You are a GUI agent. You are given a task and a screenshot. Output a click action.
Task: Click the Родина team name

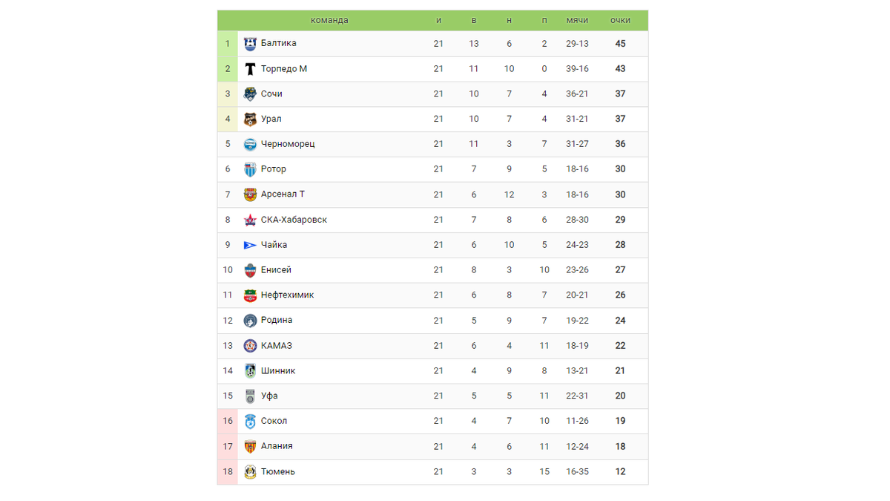277,321
